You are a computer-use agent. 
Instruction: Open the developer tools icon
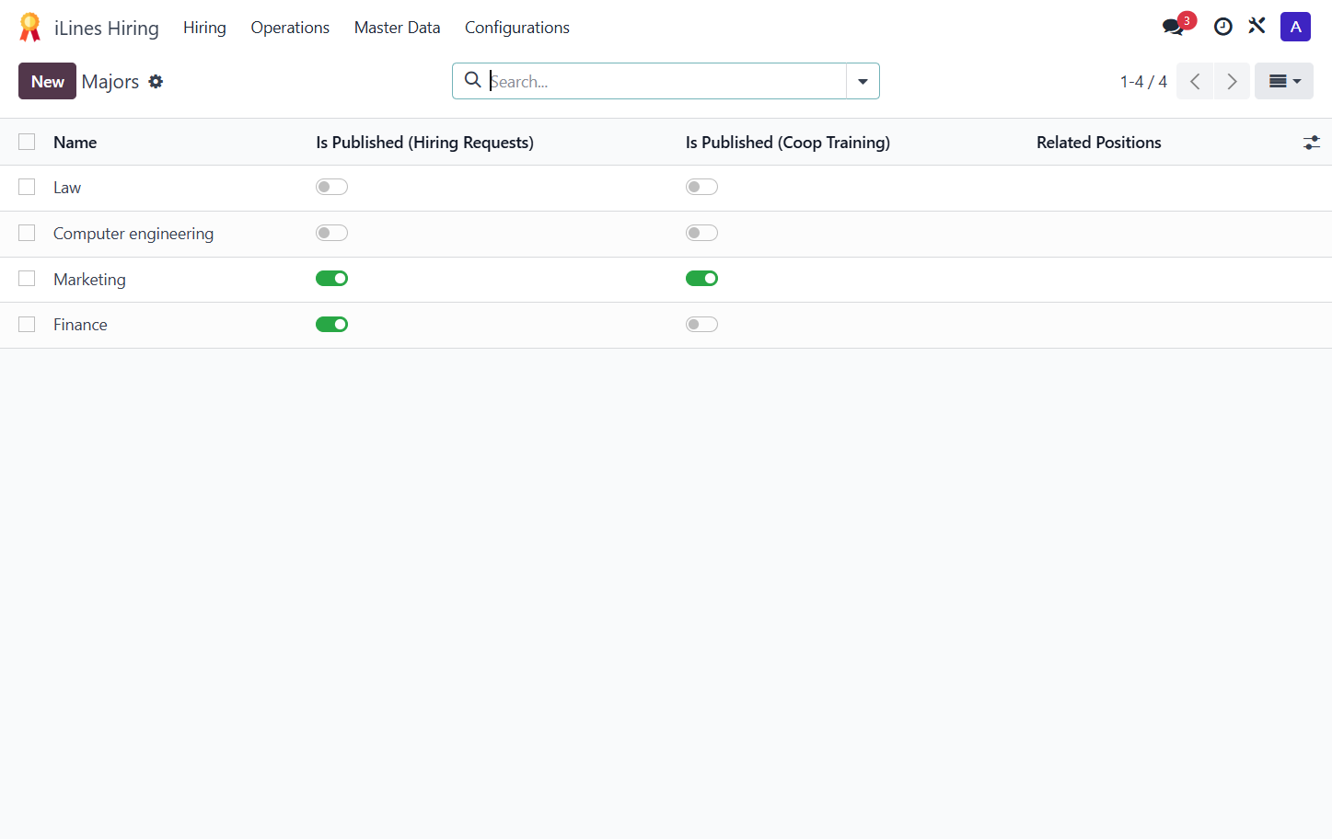[x=1257, y=26]
